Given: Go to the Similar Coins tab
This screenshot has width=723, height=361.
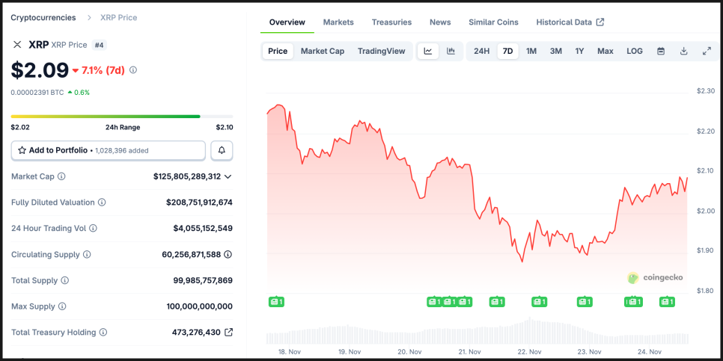Looking at the screenshot, I should tap(493, 22).
